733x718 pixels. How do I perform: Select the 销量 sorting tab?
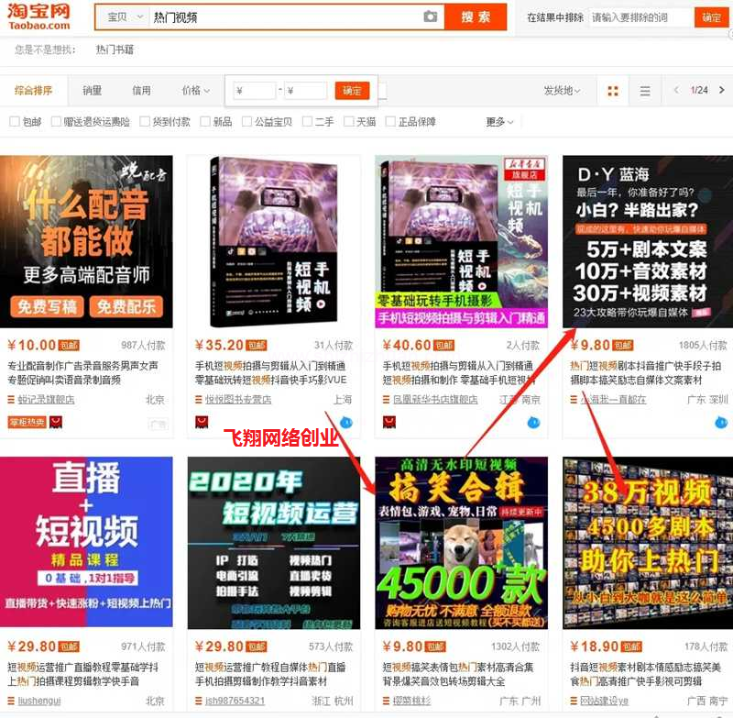[x=92, y=91]
